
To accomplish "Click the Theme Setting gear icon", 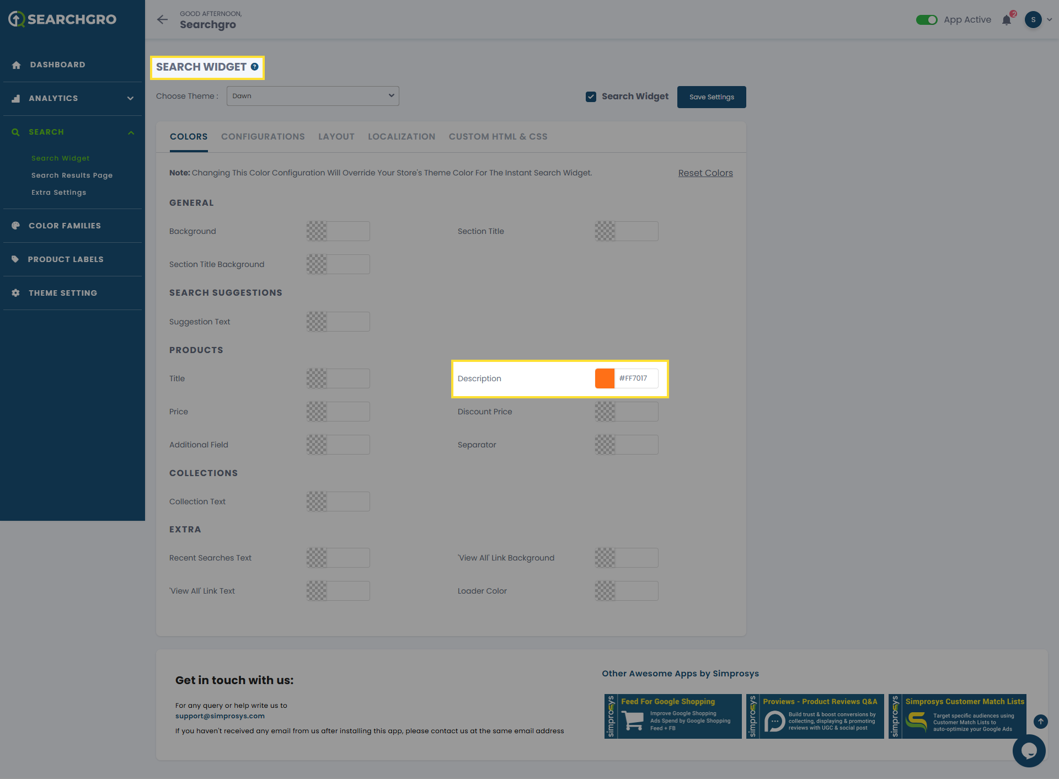I will [16, 293].
